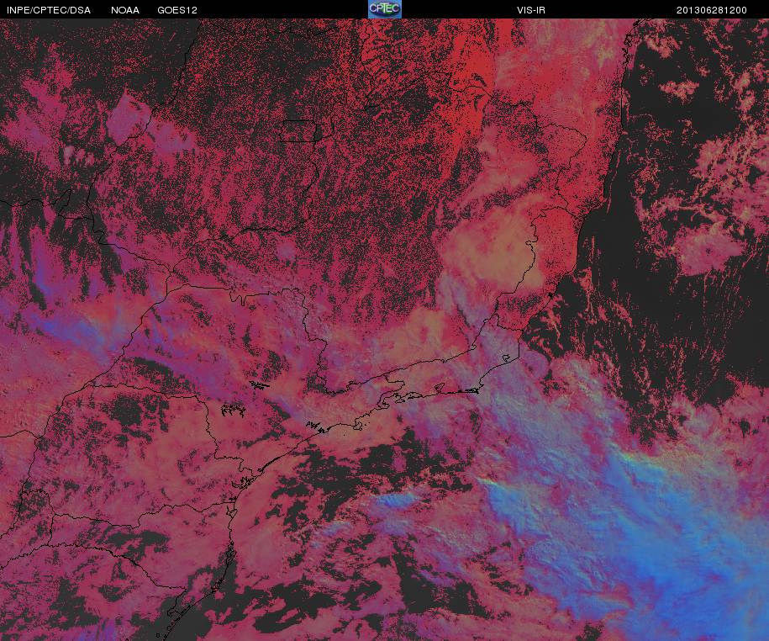Click the NOAA label in the header
769x641 pixels.
pos(125,10)
